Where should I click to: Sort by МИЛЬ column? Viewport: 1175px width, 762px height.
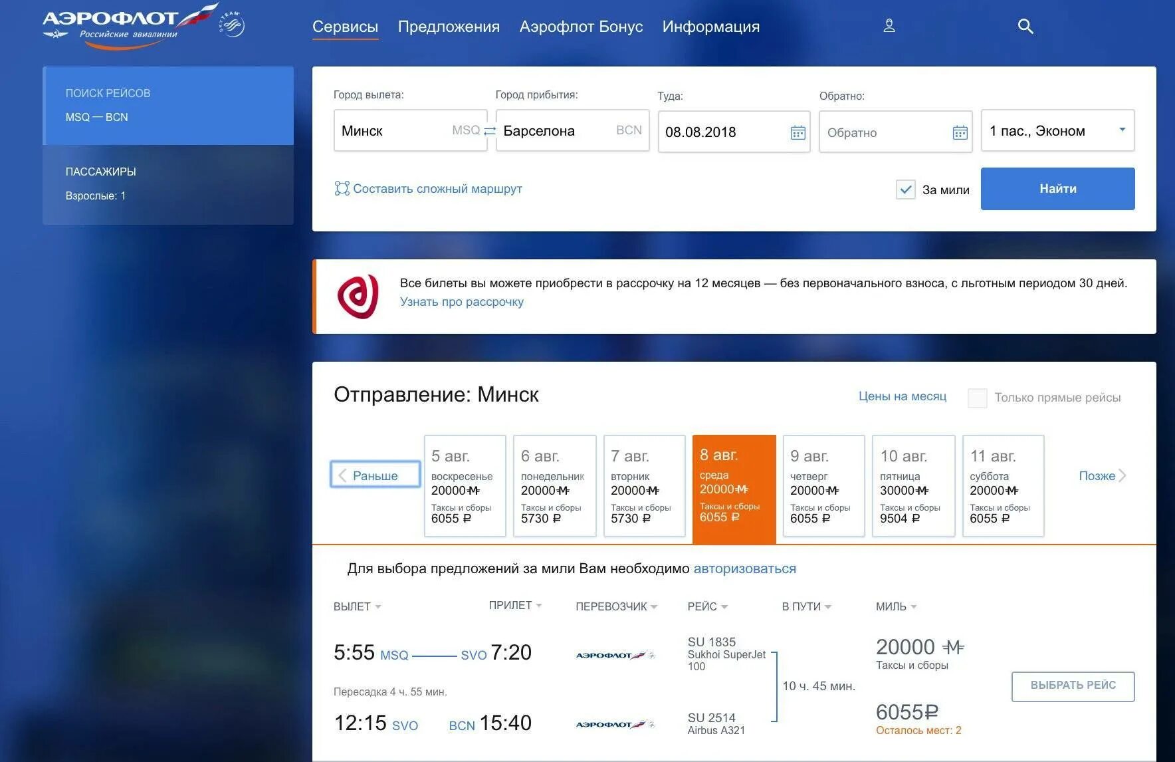click(897, 606)
